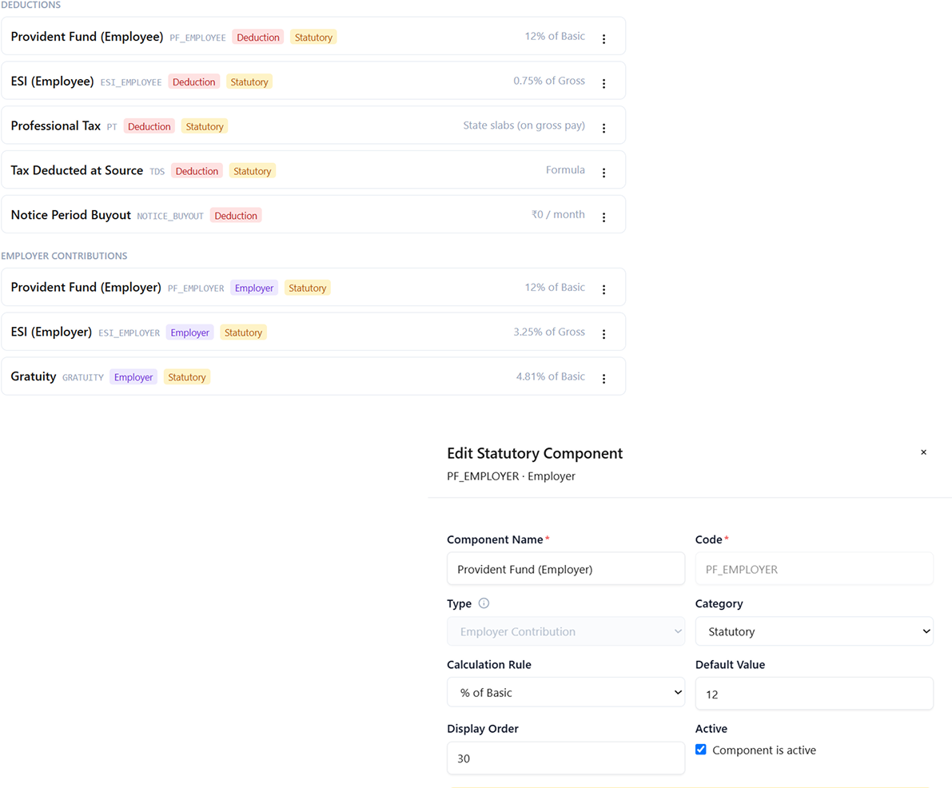Click the Display Order field showing 30
Viewport: 952px width, 788px height.
[566, 758]
